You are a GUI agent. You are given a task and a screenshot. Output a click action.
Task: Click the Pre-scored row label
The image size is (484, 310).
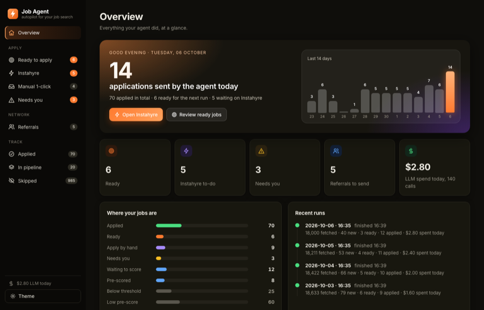tap(118, 281)
